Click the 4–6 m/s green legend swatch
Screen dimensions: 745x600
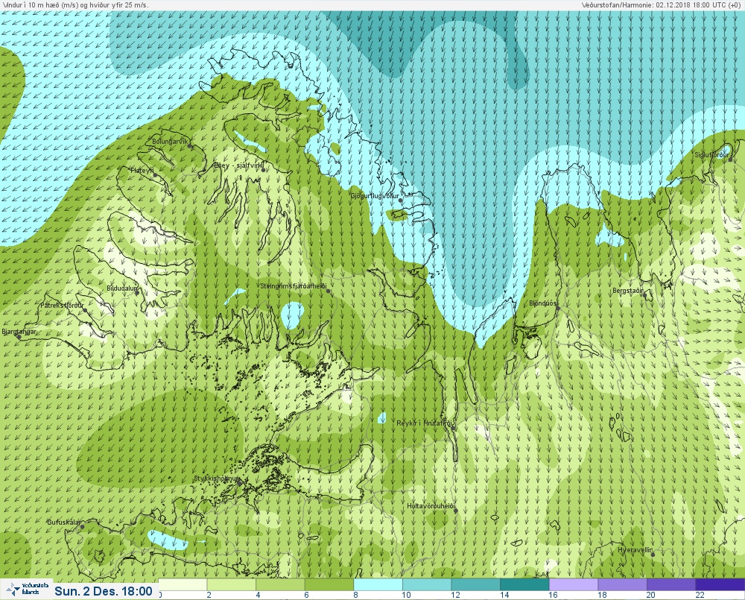280,584
